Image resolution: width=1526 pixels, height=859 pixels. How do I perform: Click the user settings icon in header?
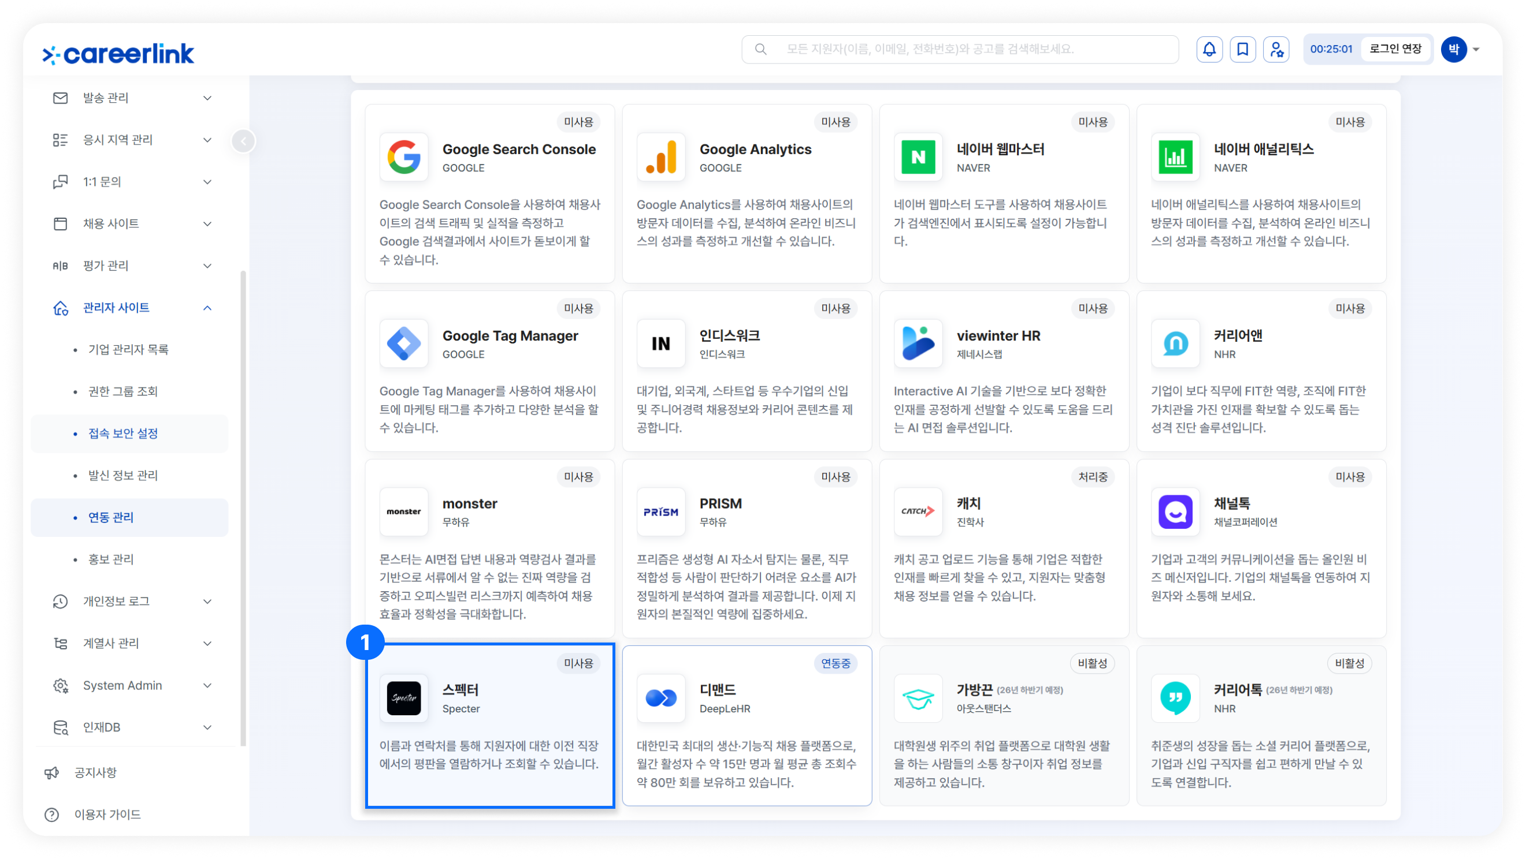click(x=1276, y=49)
